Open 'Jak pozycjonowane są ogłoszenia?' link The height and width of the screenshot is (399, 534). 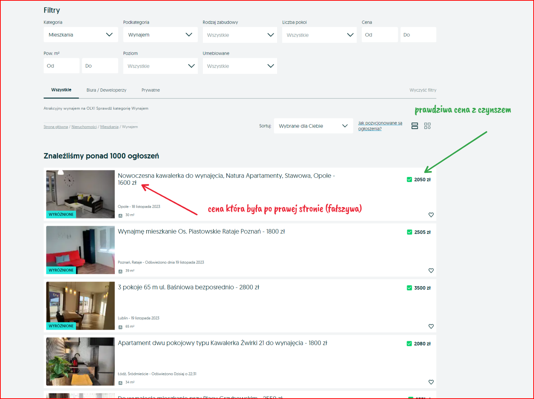click(380, 126)
